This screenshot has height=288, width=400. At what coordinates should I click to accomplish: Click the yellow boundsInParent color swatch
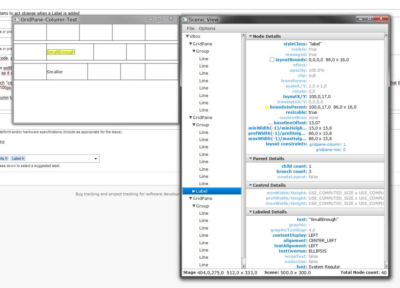(267, 107)
